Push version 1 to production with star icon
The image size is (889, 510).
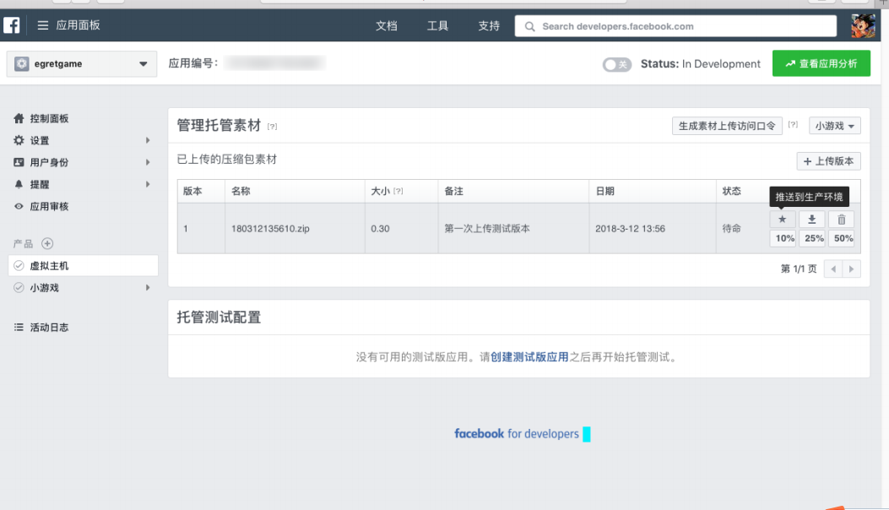click(782, 219)
